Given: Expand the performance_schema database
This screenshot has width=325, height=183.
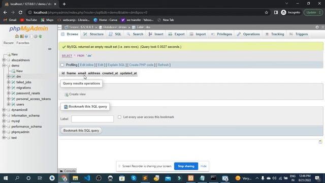Looking at the screenshot, I should (x=4, y=127).
